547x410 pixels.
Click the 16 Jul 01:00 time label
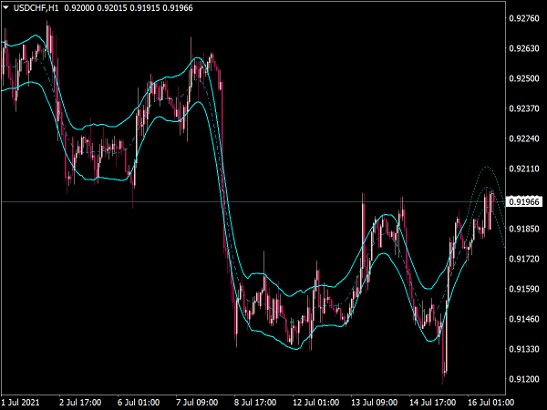tap(490, 403)
